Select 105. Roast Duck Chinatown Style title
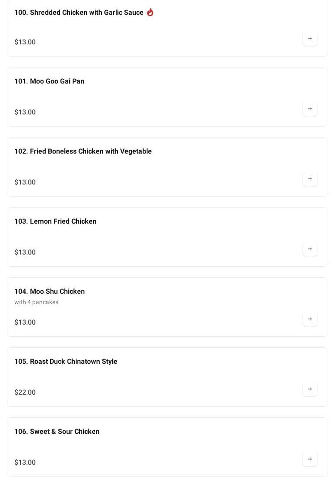The image size is (335, 483). tap(66, 362)
